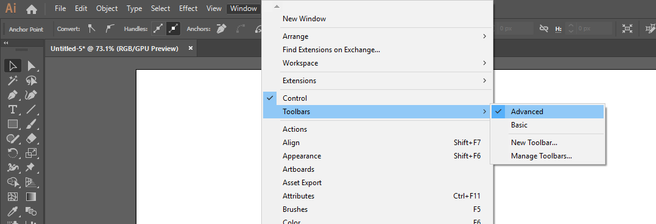
Task: Choose the Eraser tool
Action: point(32,138)
